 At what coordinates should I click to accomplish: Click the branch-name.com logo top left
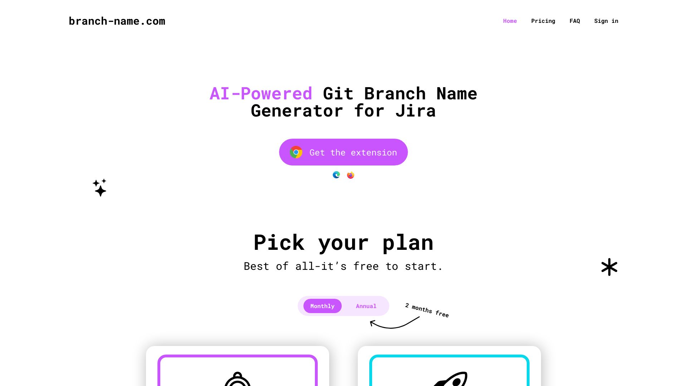point(117,21)
